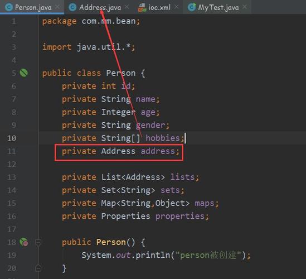Click 'Map<String,Object>' type on line 15
This screenshot has height=279, width=306.
coord(145,203)
